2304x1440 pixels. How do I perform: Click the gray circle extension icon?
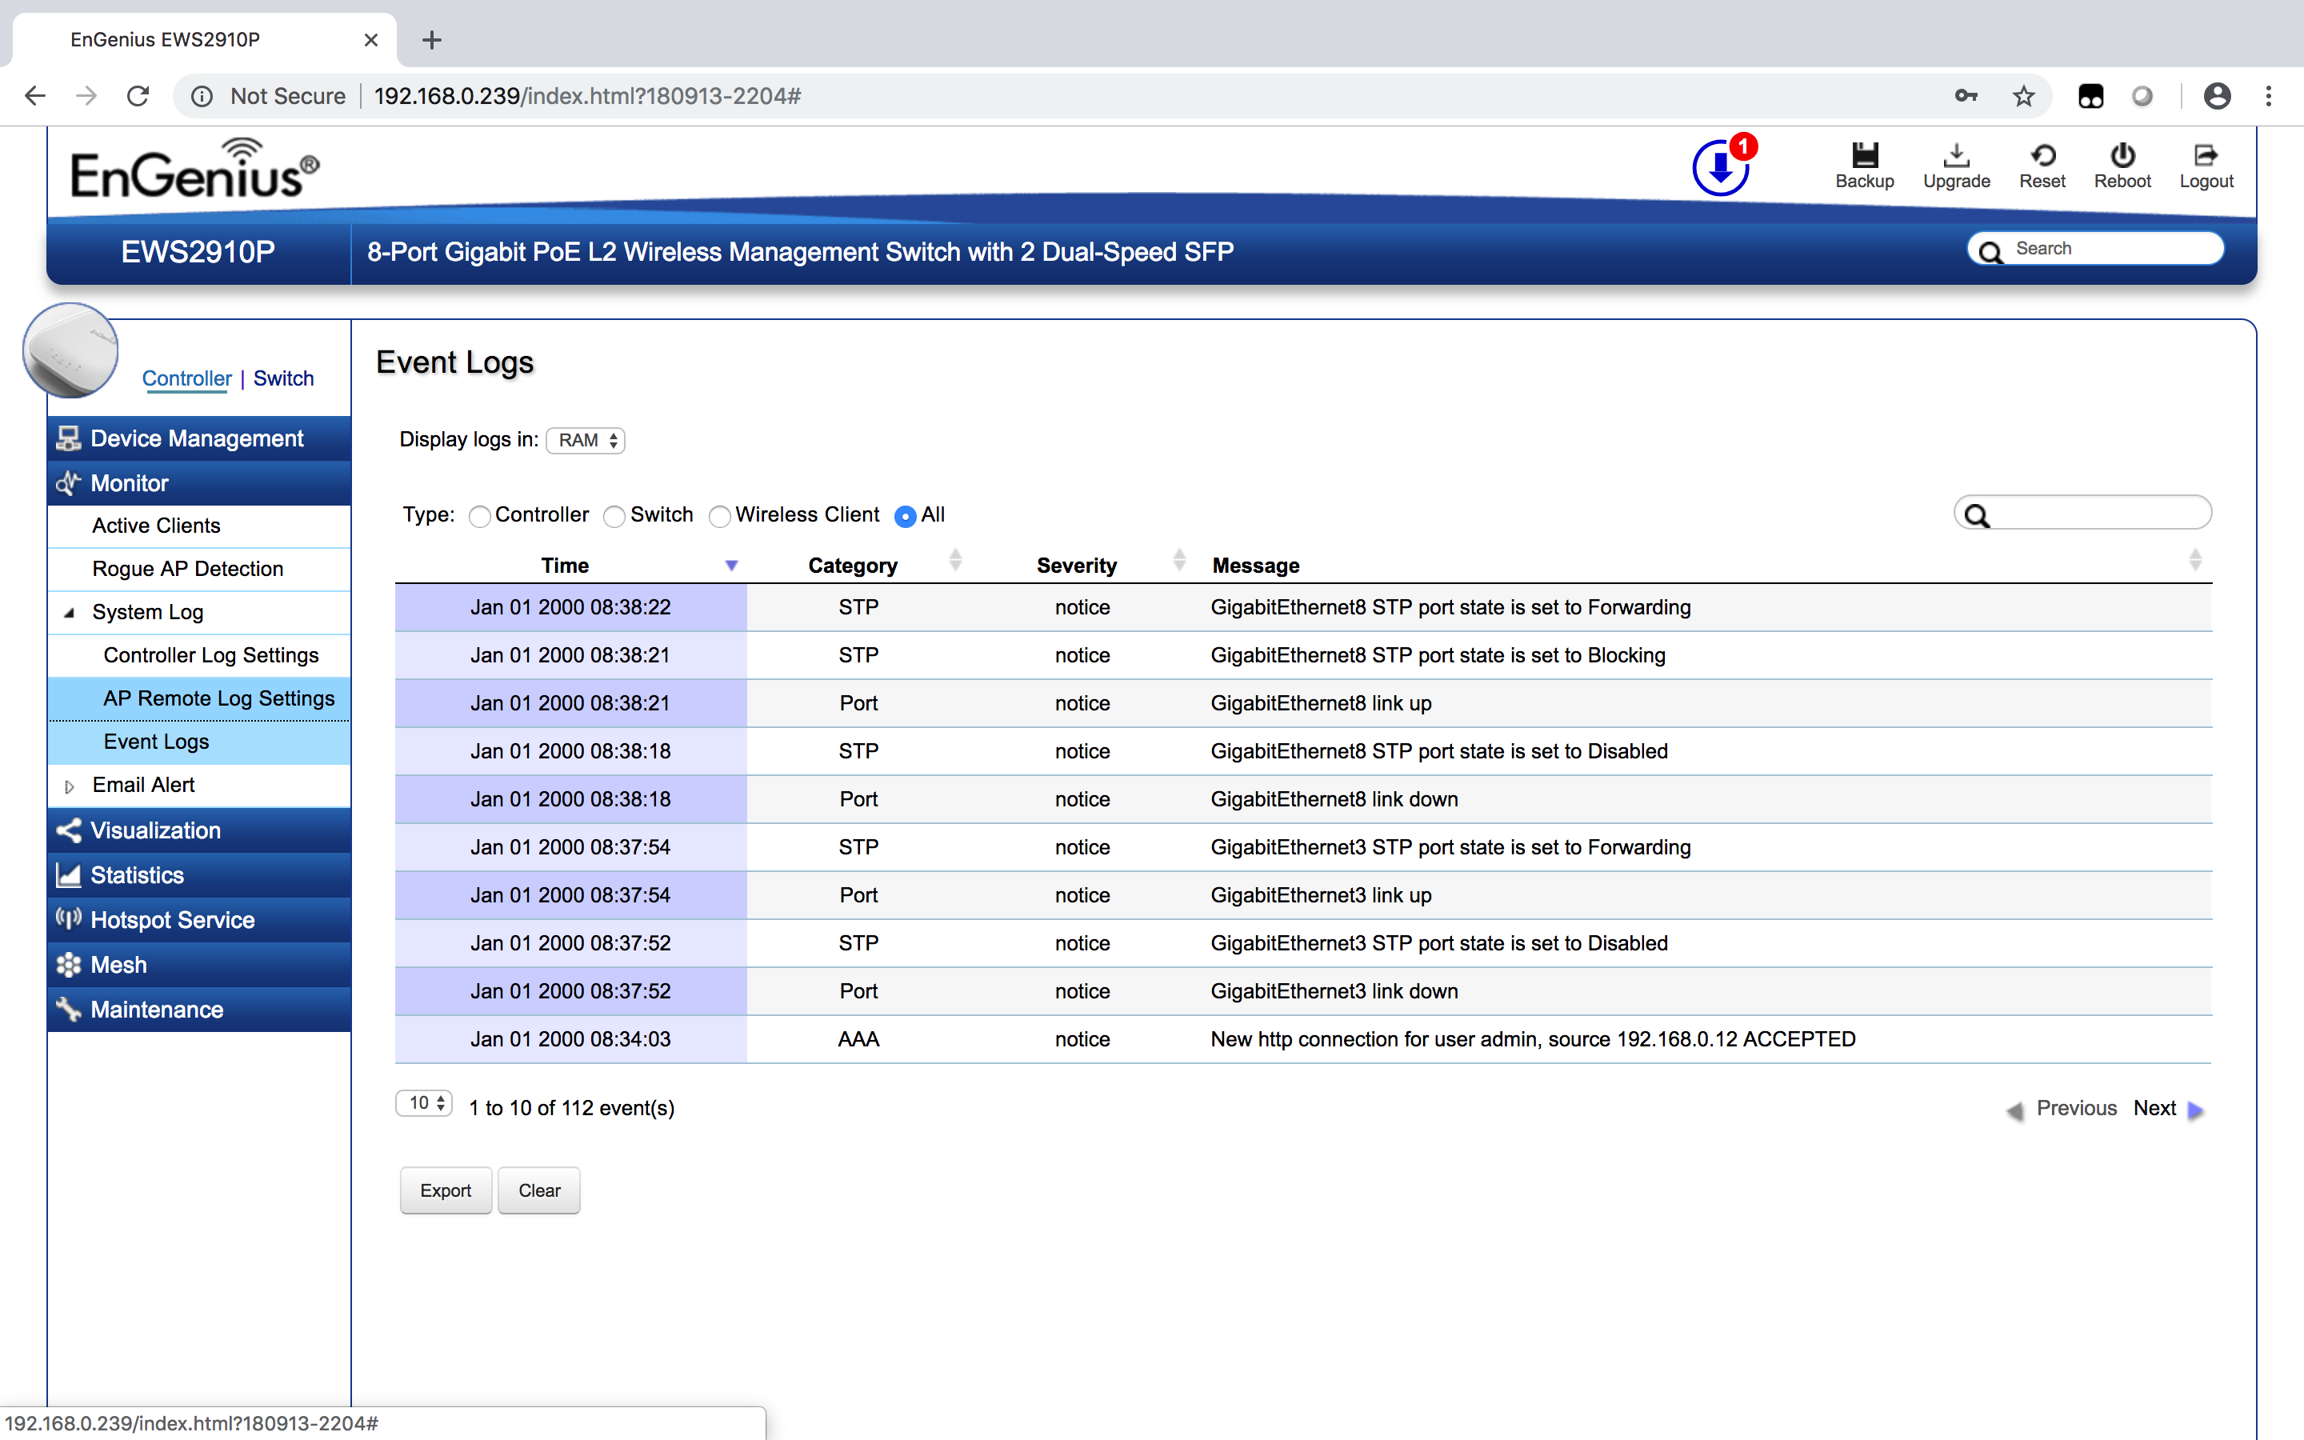pos(2142,96)
